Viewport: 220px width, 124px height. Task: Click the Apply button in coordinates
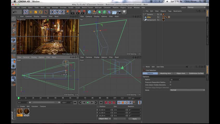click(134, 119)
